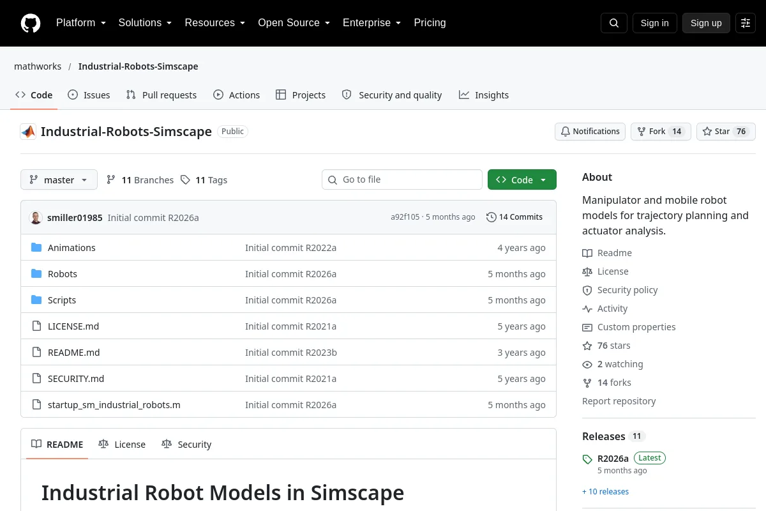Click the Go to file search field
The width and height of the screenshot is (766, 511).
(x=402, y=179)
